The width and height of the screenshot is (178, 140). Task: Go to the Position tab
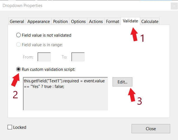[x=60, y=22]
